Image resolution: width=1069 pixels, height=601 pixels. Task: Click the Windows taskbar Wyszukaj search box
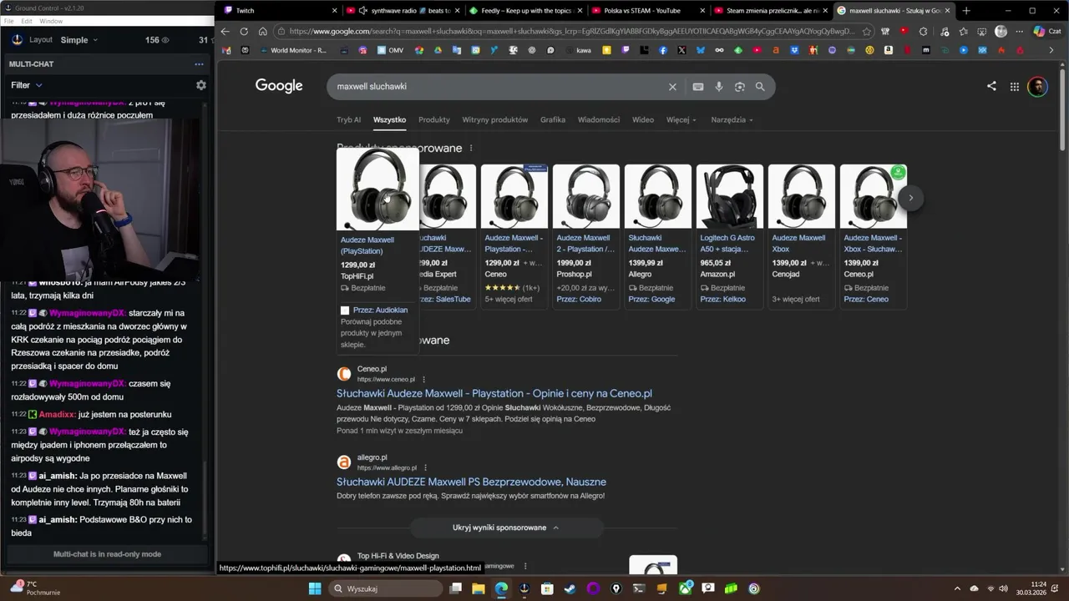tap(384, 588)
